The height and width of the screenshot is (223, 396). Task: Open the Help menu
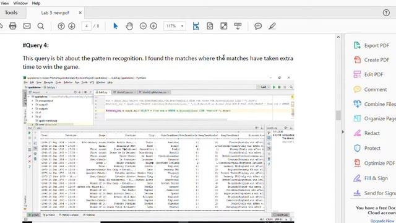click(36, 3)
